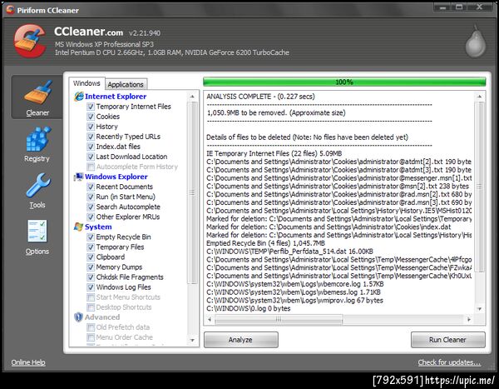Viewport: 499px width, 389px height.
Task: Uncheck Search Autocomplete
Action: 91,207
